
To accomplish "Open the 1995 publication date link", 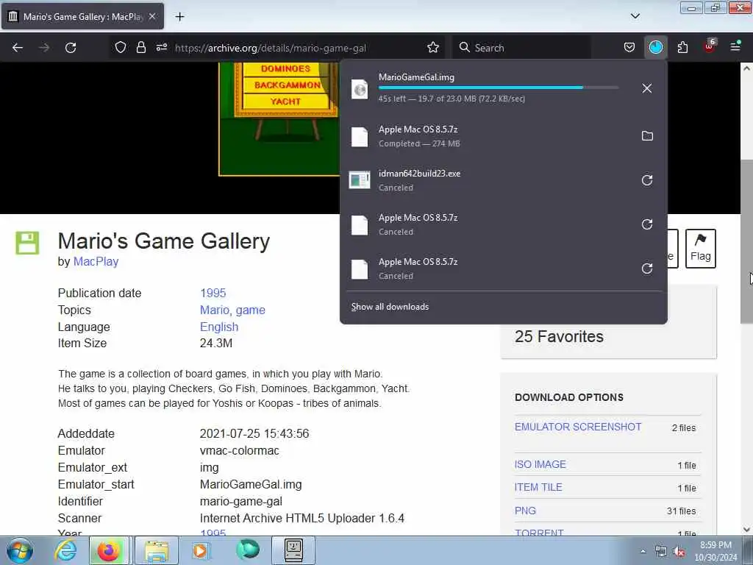I will click(x=213, y=293).
